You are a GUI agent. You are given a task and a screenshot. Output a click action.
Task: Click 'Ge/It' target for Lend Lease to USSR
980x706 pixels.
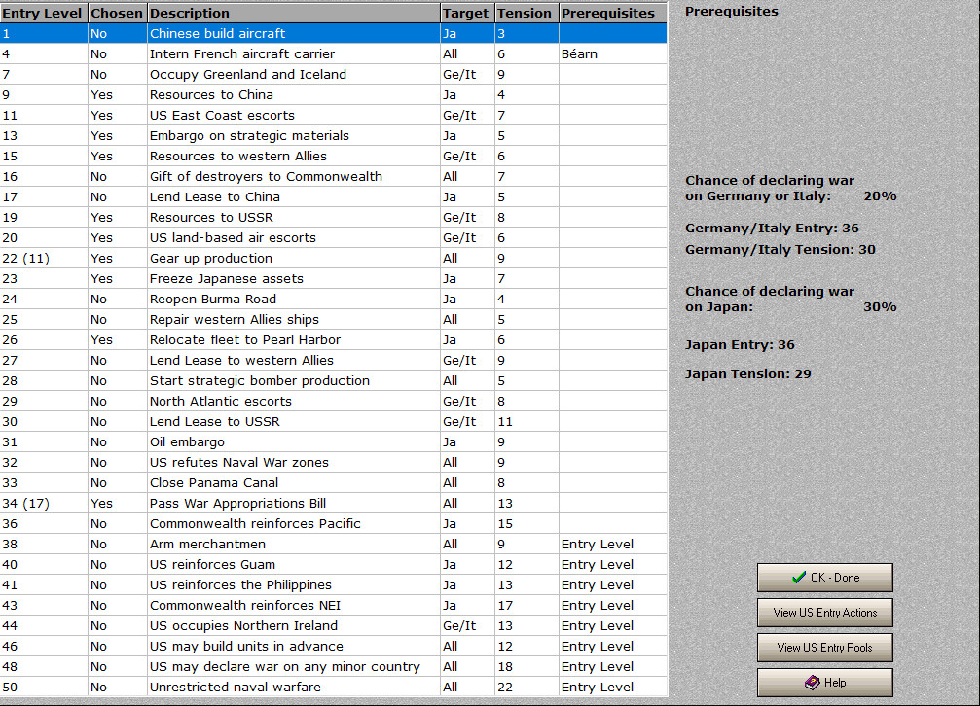point(467,421)
